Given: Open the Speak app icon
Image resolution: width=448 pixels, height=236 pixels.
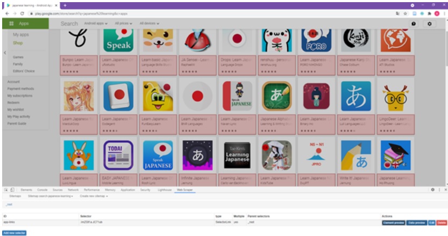Looking at the screenshot, I should pyautogui.click(x=118, y=40).
